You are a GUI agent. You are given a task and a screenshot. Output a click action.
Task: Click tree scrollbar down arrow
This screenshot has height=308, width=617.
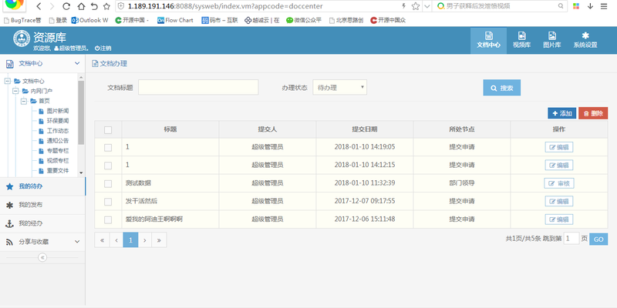pyautogui.click(x=81, y=172)
